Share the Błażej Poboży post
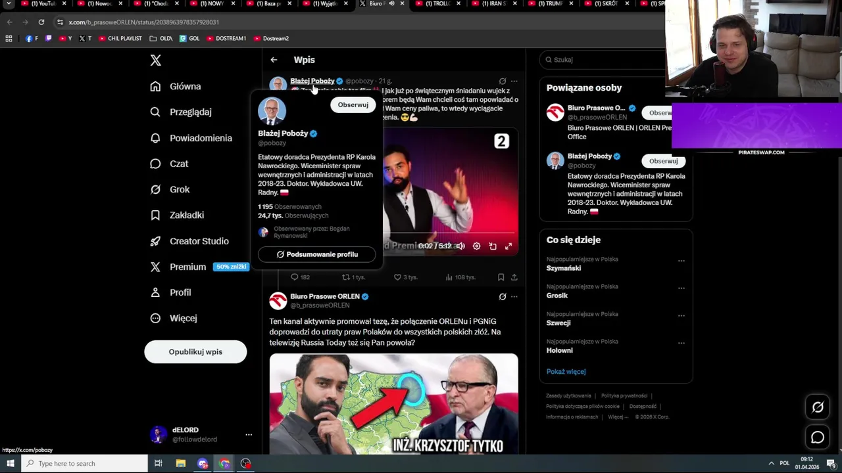The image size is (842, 473). [514, 277]
